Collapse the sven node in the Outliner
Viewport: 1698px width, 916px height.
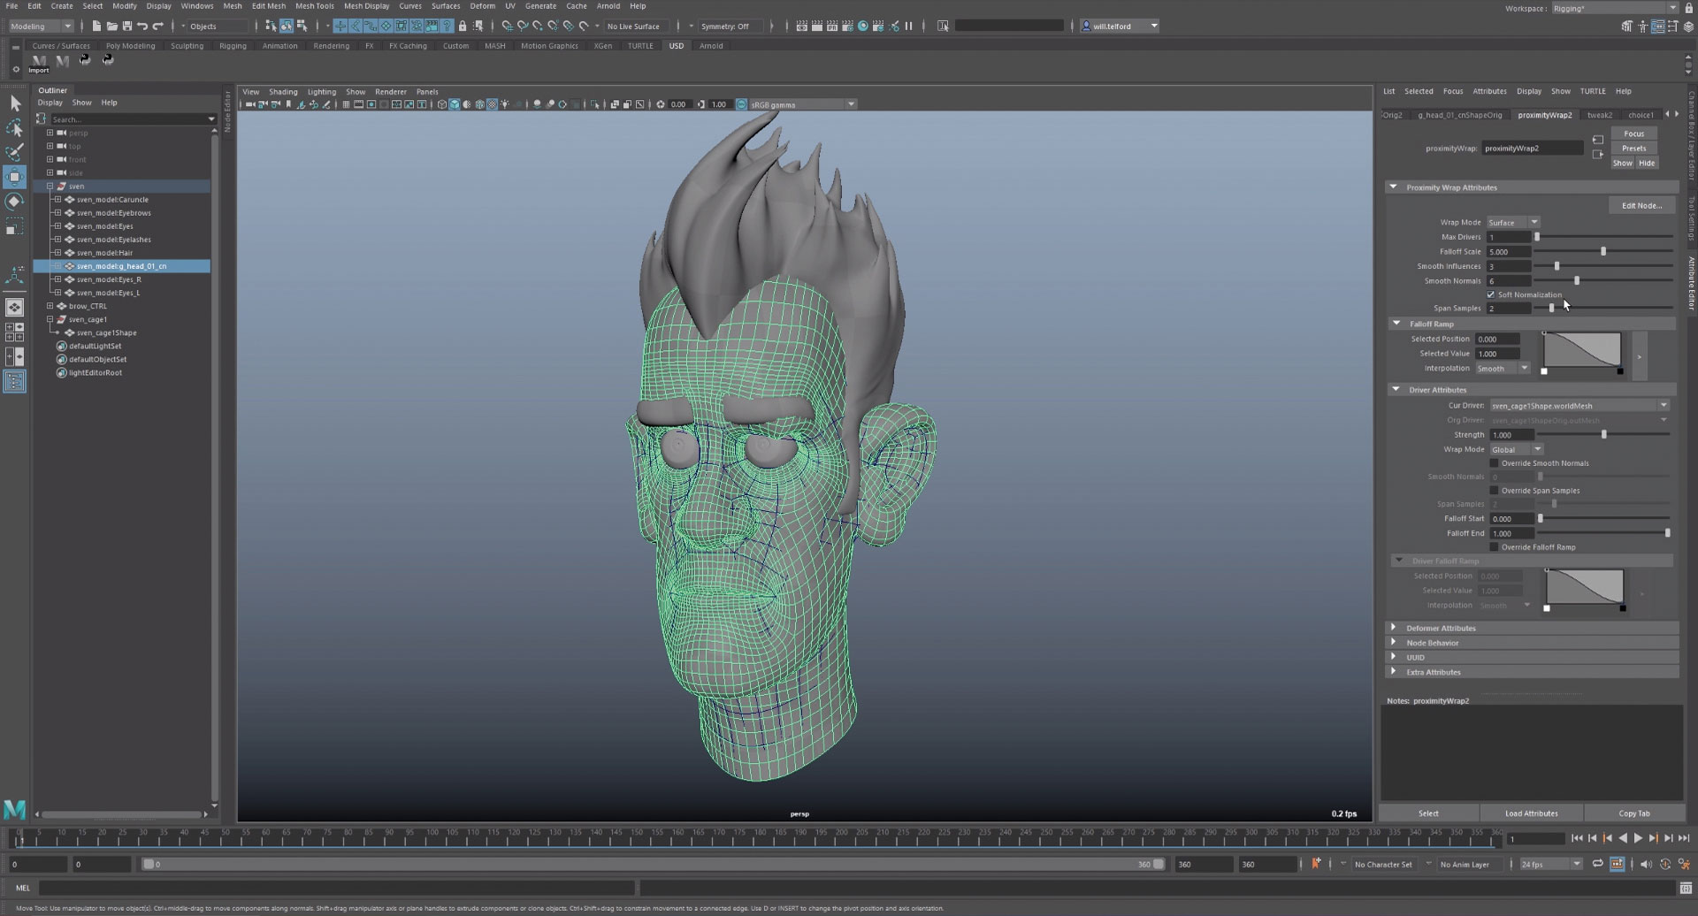tap(50, 186)
